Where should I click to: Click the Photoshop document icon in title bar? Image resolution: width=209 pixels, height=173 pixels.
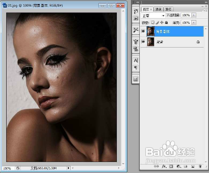click(5, 5)
